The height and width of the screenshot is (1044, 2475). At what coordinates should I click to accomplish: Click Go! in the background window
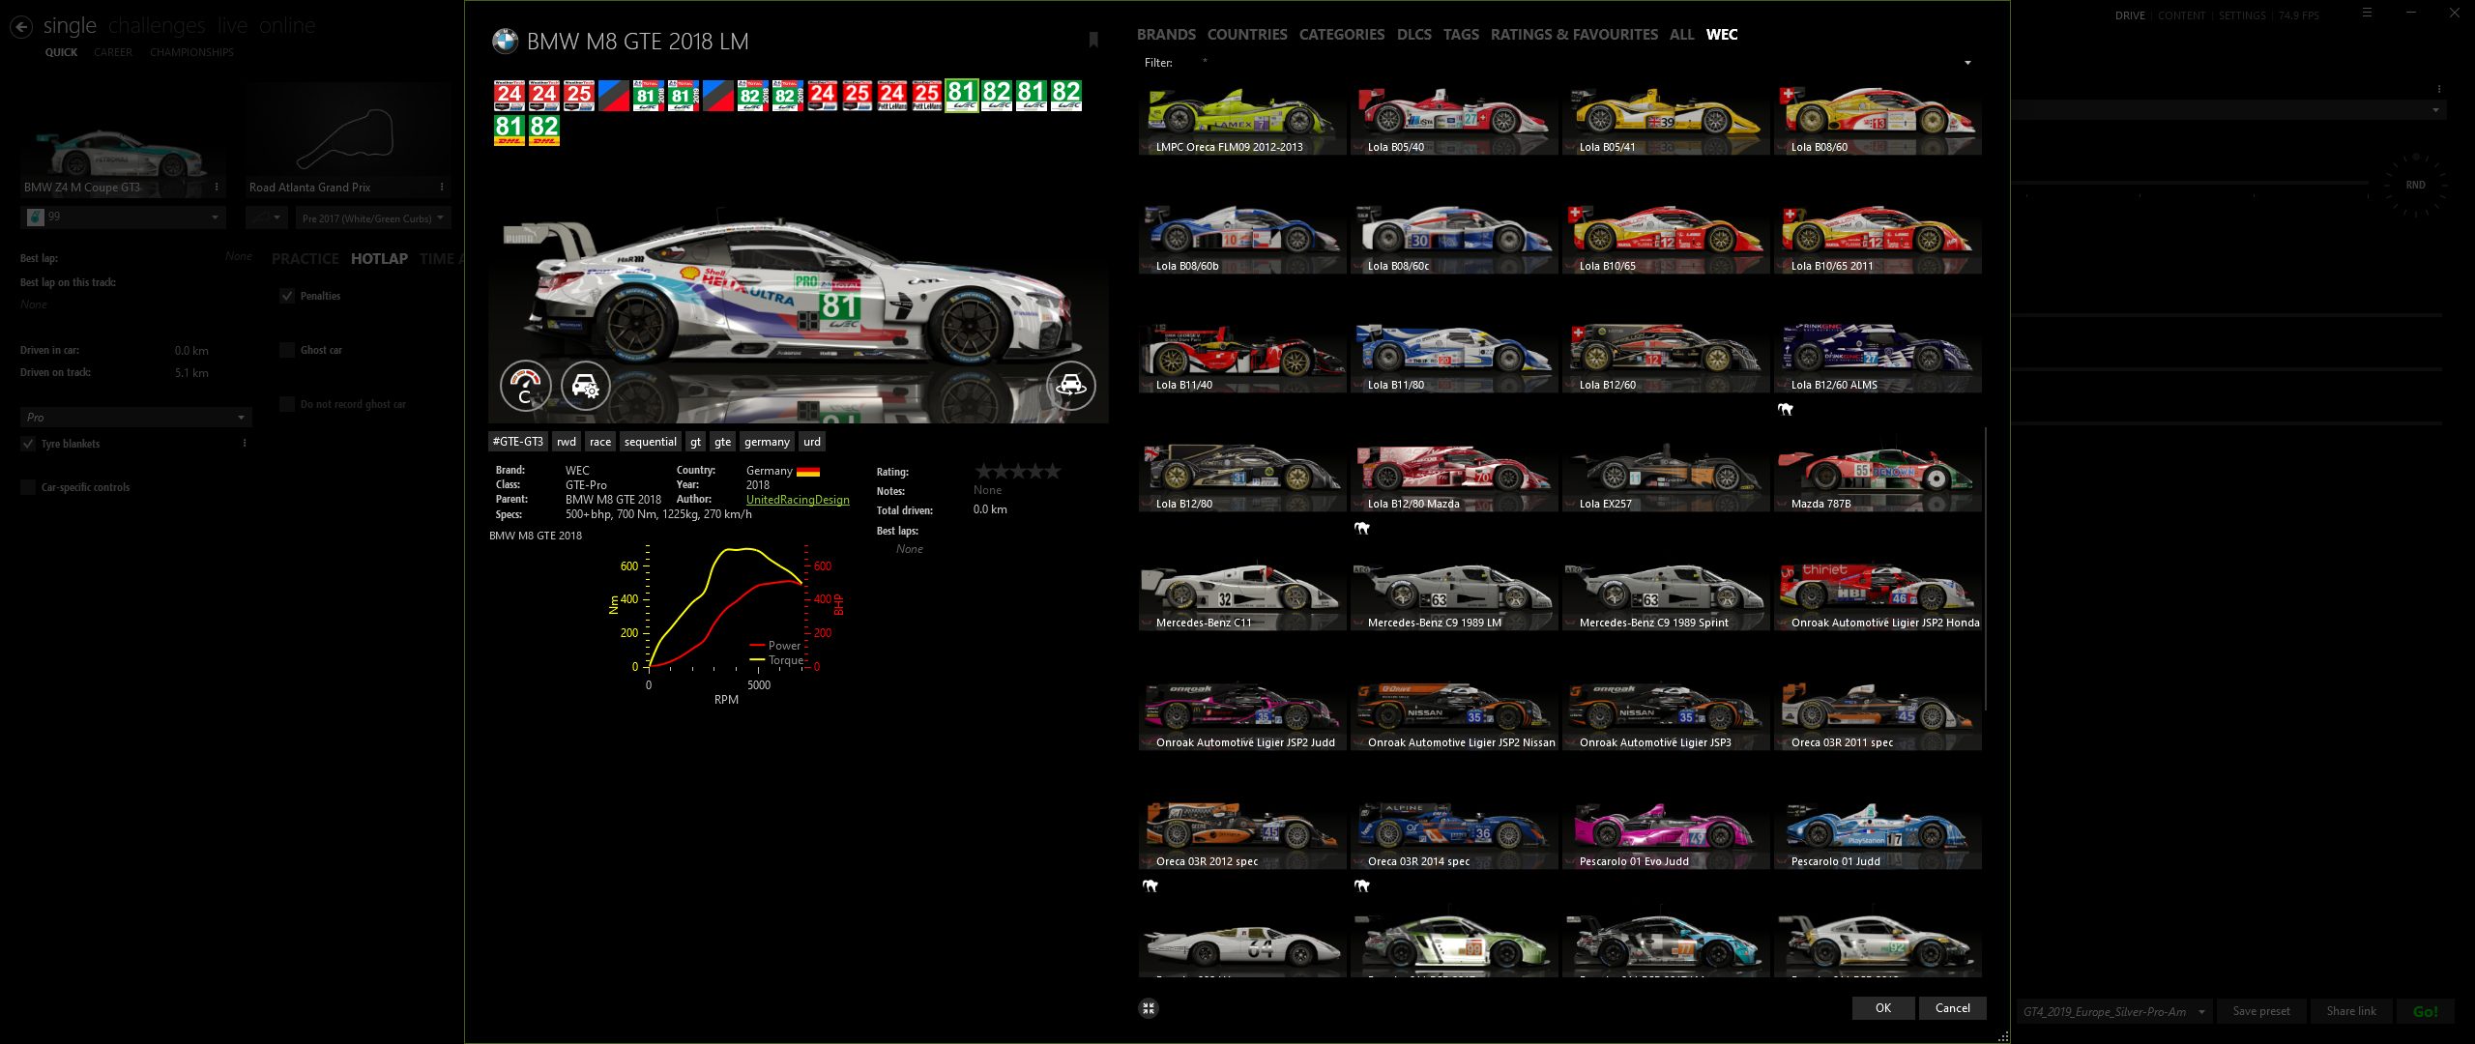(x=2426, y=1011)
